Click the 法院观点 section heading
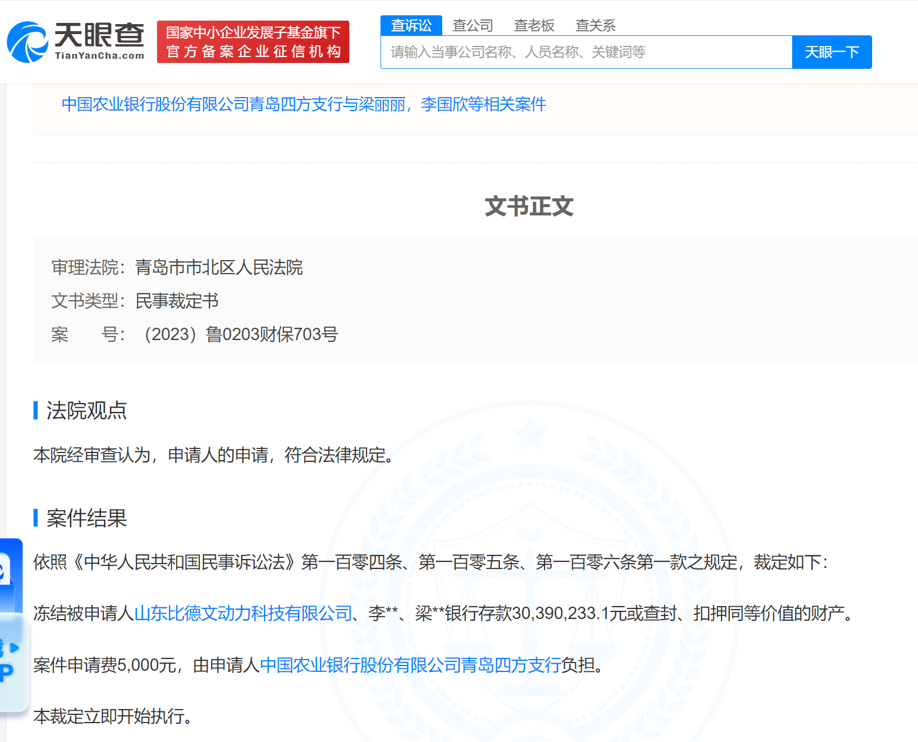 (x=86, y=410)
